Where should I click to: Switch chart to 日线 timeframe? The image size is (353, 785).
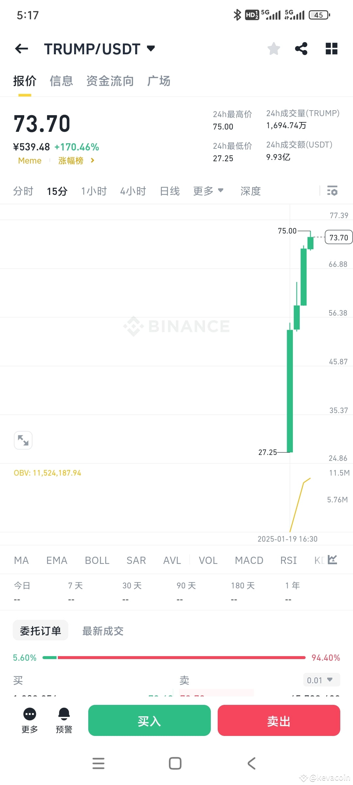[x=169, y=191]
